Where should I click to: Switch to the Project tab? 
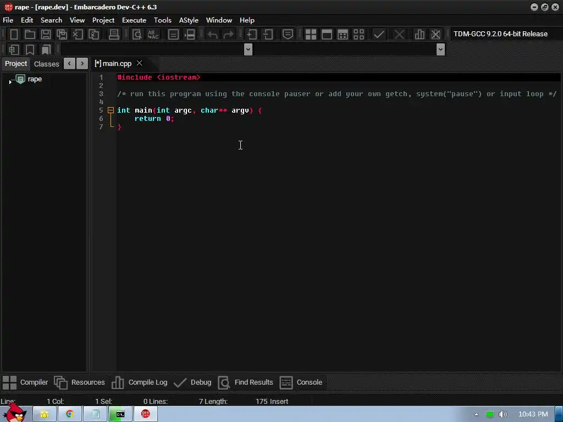coord(16,64)
